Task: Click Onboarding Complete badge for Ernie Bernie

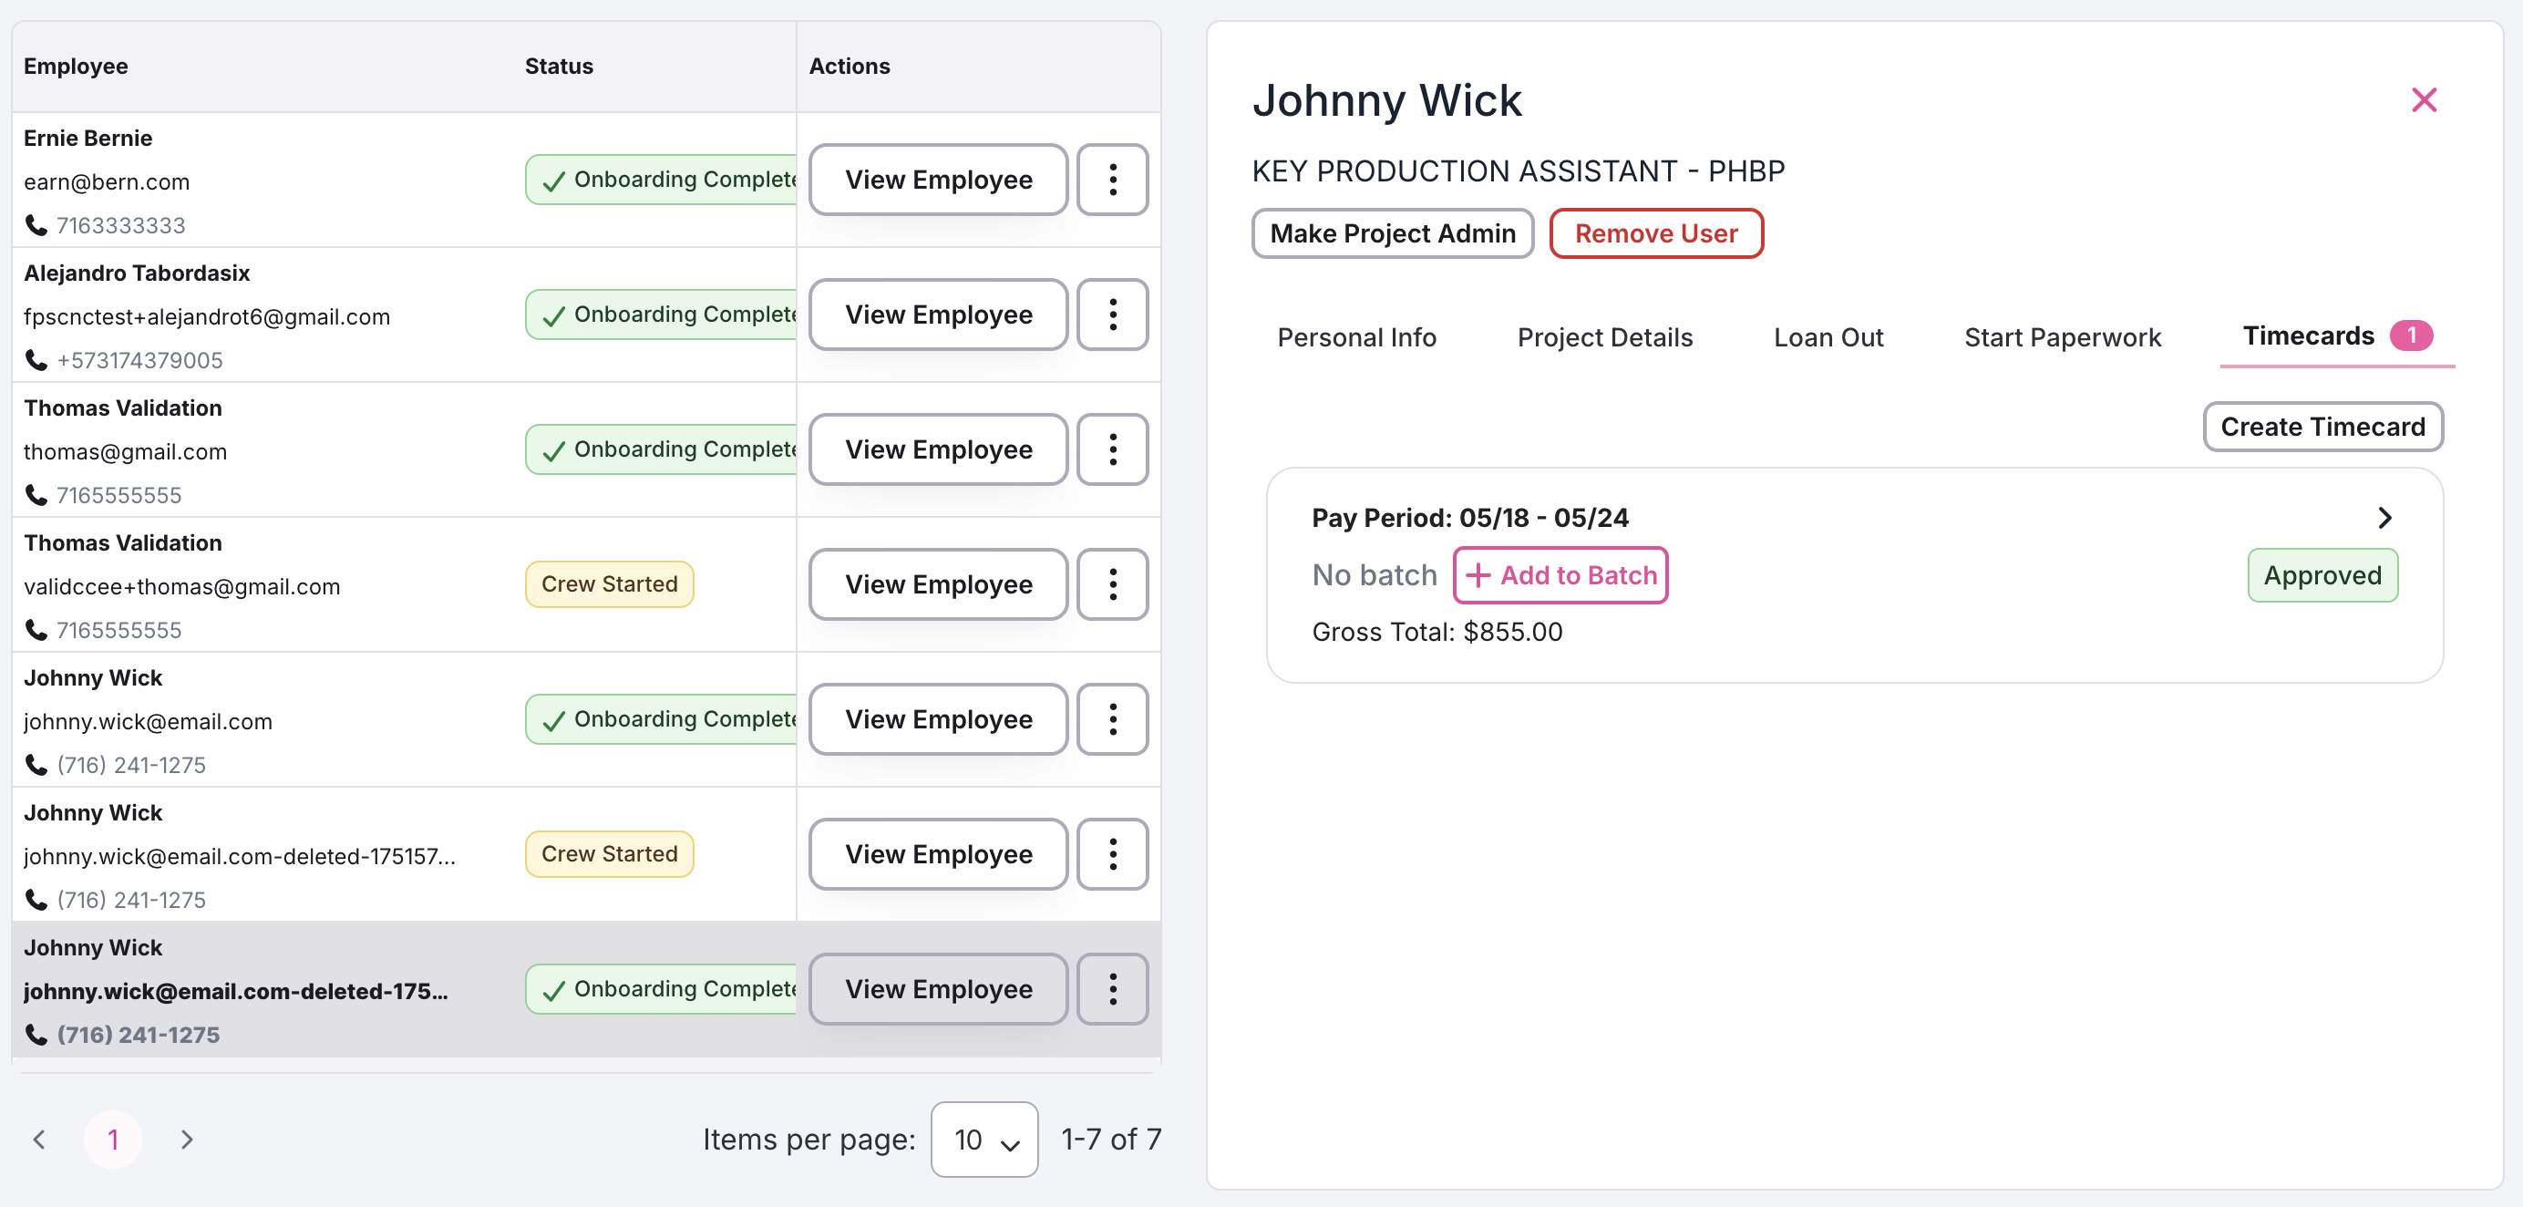Action: pos(661,180)
